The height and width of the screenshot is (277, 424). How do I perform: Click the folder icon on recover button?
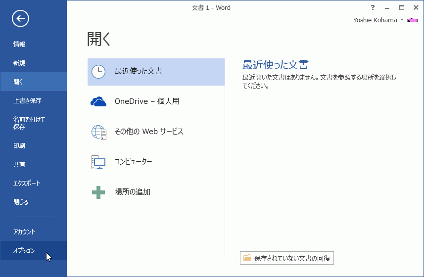pos(247,258)
